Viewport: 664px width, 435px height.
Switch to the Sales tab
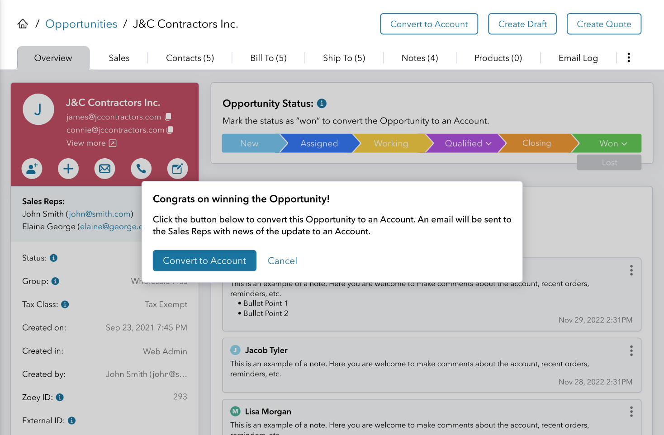click(x=119, y=58)
